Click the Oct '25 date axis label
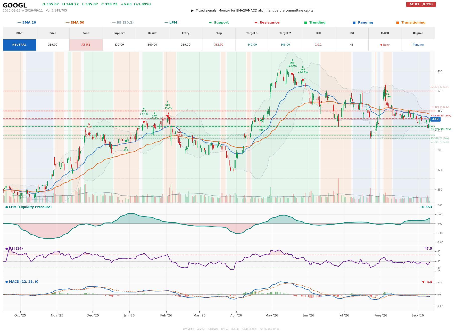This screenshot has height=333, width=454. pyautogui.click(x=20, y=315)
